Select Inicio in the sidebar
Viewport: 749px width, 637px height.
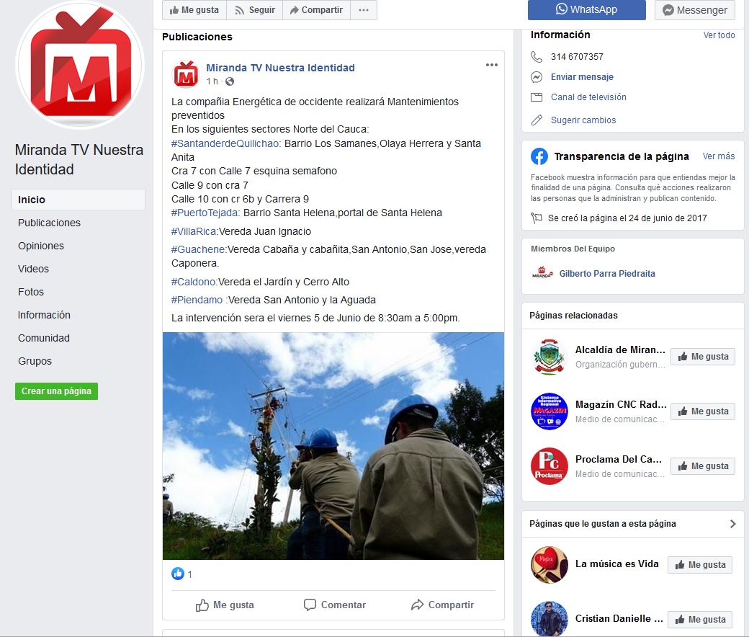pyautogui.click(x=79, y=200)
